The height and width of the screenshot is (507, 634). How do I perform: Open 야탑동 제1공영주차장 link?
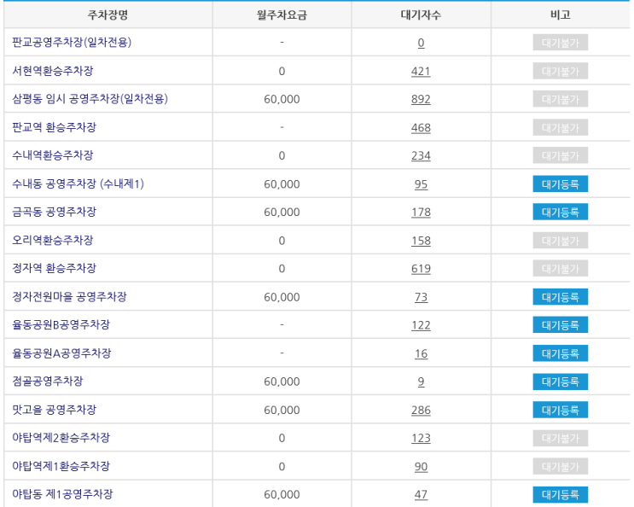62,494
